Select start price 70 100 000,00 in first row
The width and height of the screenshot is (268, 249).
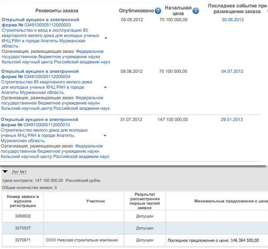pyautogui.click(x=174, y=20)
